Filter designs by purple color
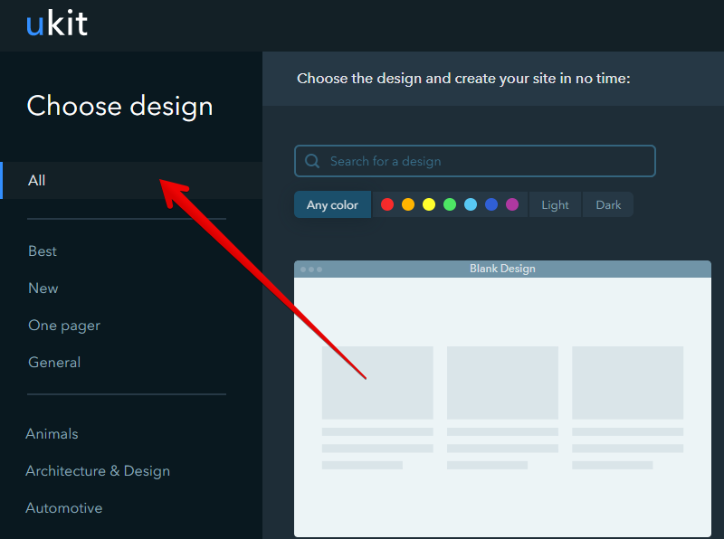The width and height of the screenshot is (724, 539). 512,204
